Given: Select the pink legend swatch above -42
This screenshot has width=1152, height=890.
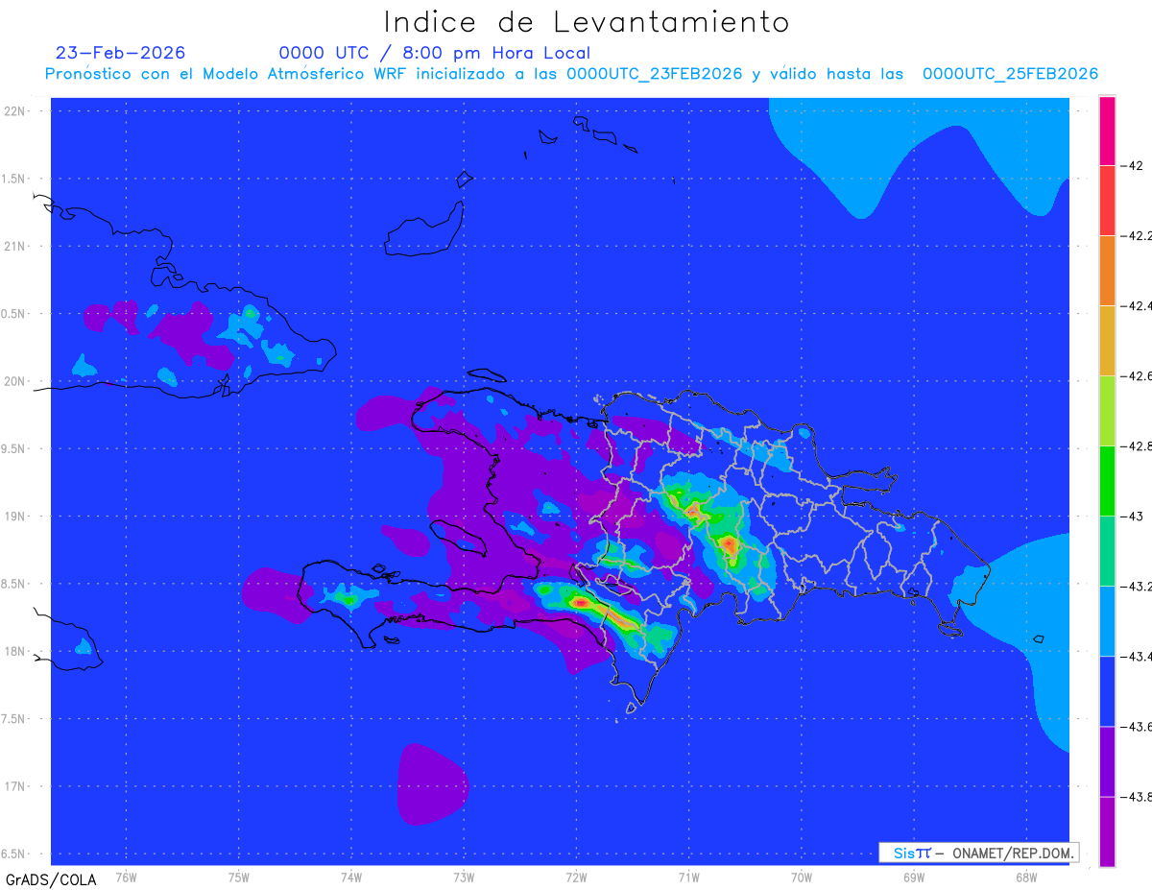Looking at the screenshot, I should pyautogui.click(x=1107, y=131).
